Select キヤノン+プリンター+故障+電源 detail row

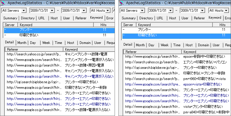pos(60,54)
